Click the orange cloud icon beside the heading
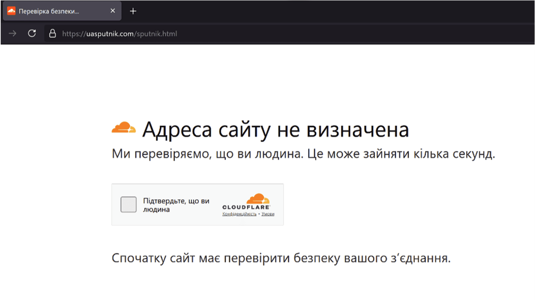 pyautogui.click(x=124, y=128)
